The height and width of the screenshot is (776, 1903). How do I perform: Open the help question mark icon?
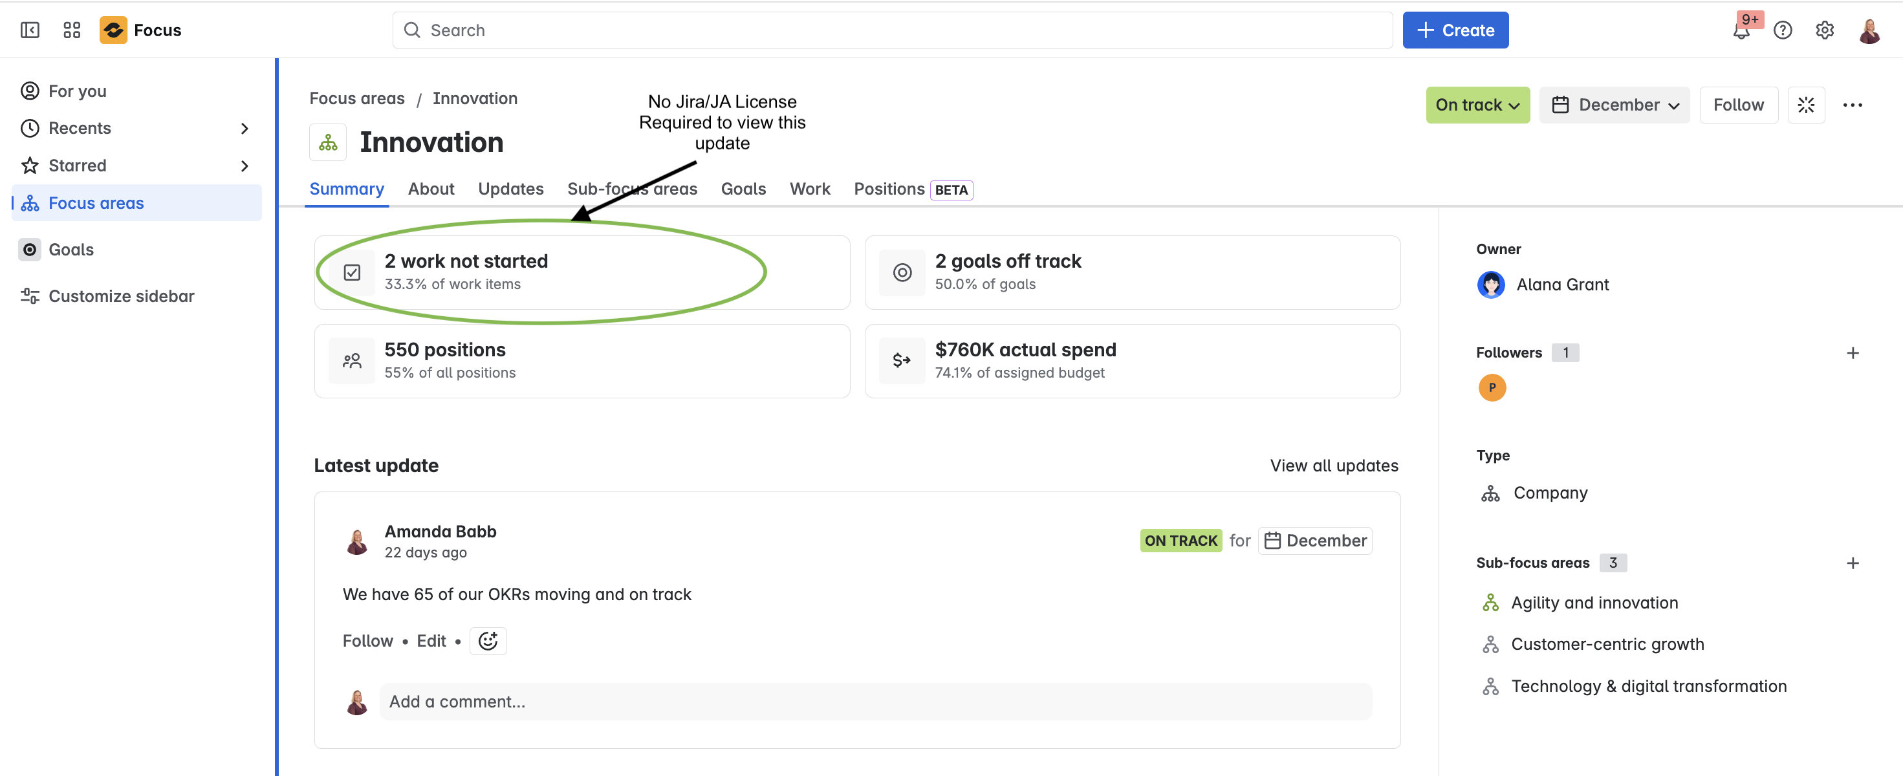click(1783, 30)
